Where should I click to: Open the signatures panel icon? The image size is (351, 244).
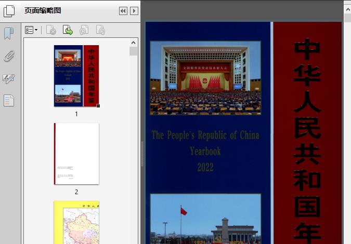coord(9,79)
